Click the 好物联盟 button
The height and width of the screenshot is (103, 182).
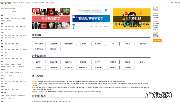(83, 62)
